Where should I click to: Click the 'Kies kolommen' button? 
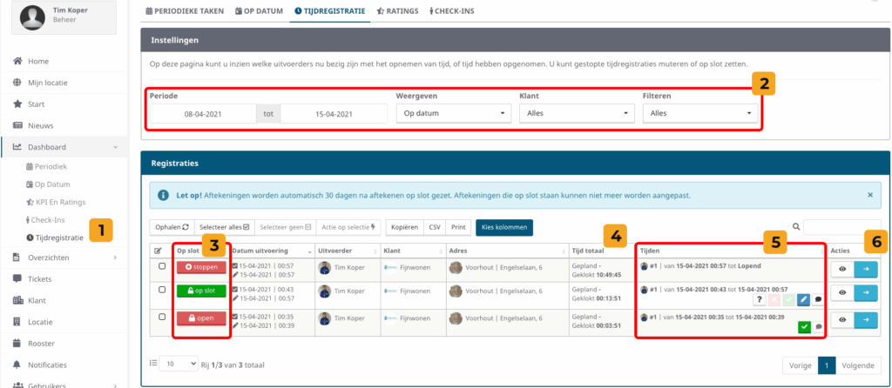pyautogui.click(x=503, y=227)
